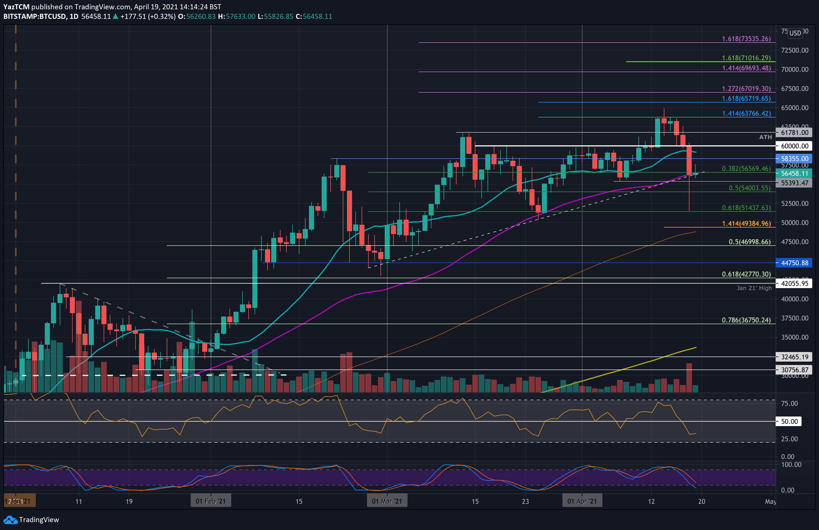This screenshot has height=530, width=819.
Task: Click the 70000.00 price axis label
Action: coord(794,70)
